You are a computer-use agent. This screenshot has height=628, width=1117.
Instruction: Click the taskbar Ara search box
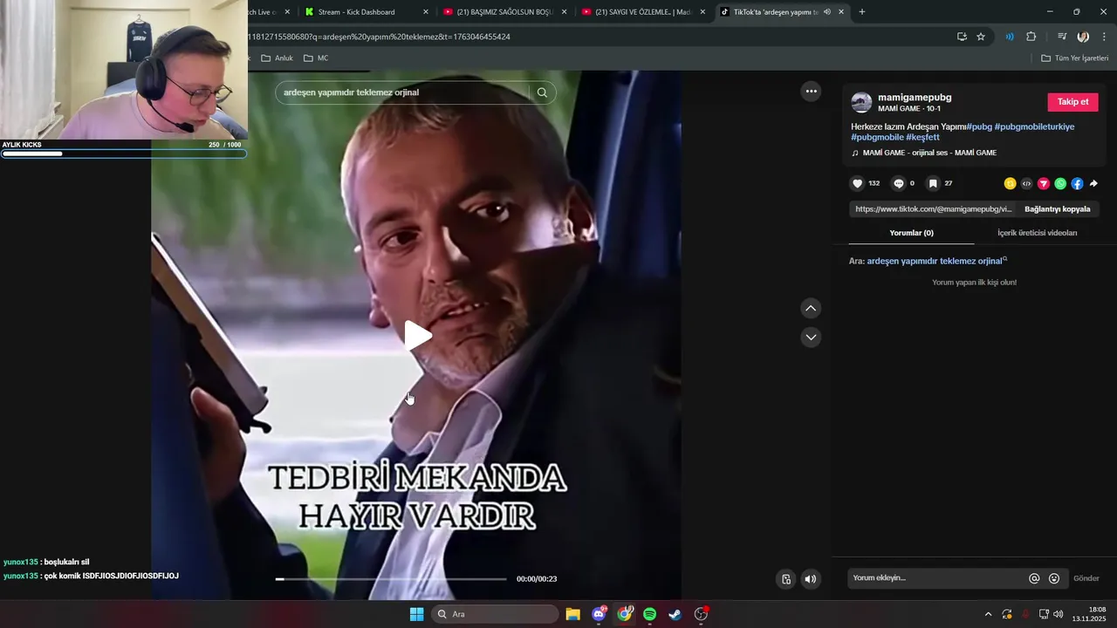[496, 614]
